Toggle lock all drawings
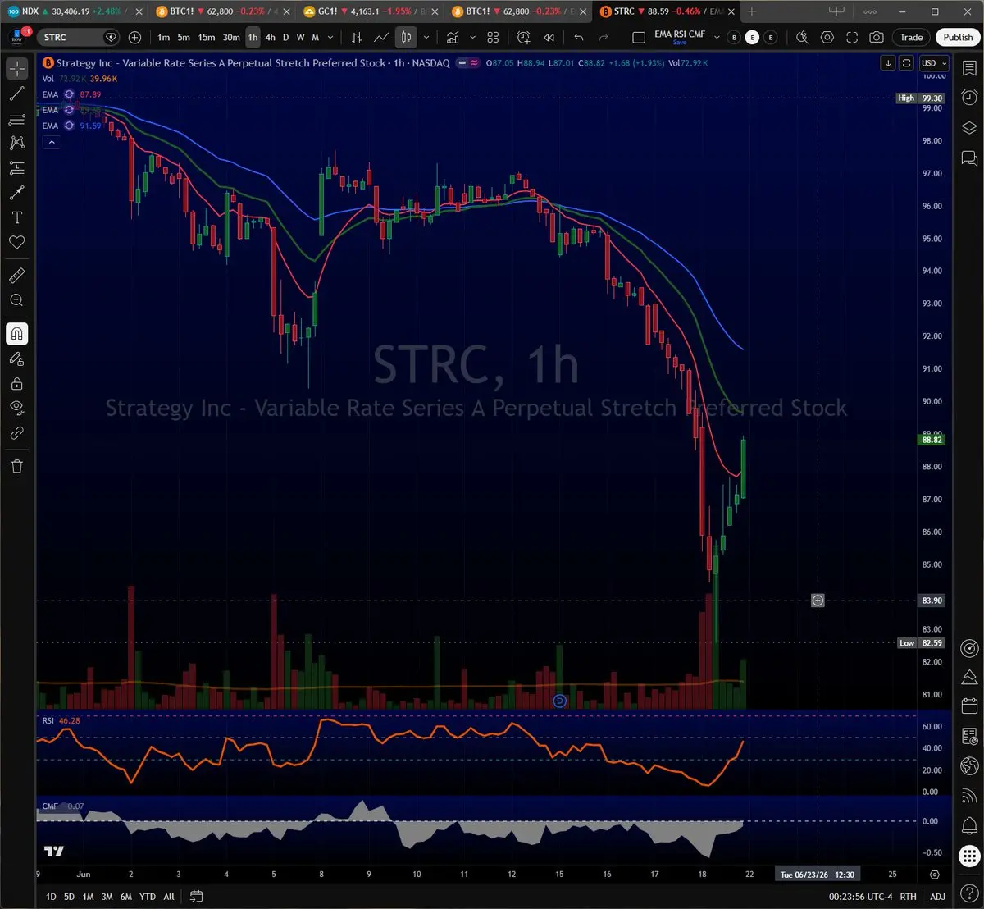 (16, 383)
